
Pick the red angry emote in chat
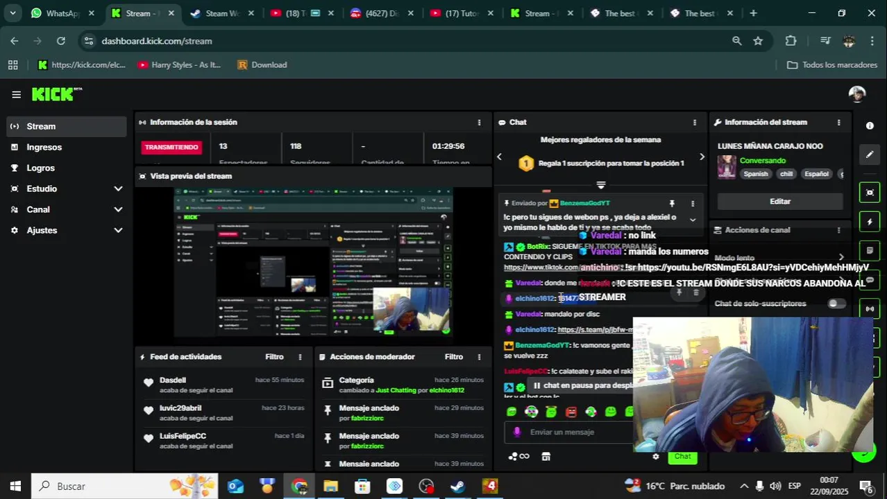click(x=571, y=412)
